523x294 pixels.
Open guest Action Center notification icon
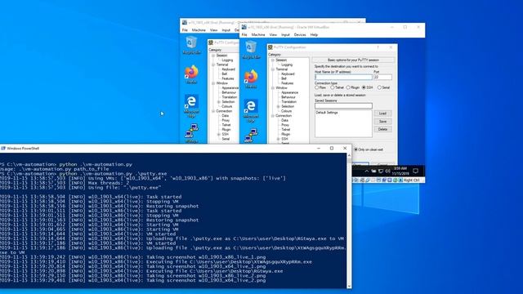[x=416, y=171]
